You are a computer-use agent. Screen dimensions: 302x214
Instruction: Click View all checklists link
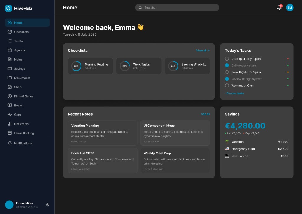pyautogui.click(x=203, y=51)
